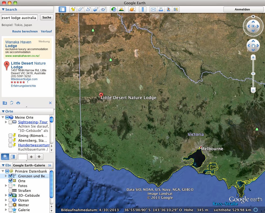Viewport: 265px width, 213px height.
Task: Toggle sunlight across the landscape
Action: click(x=121, y=9)
